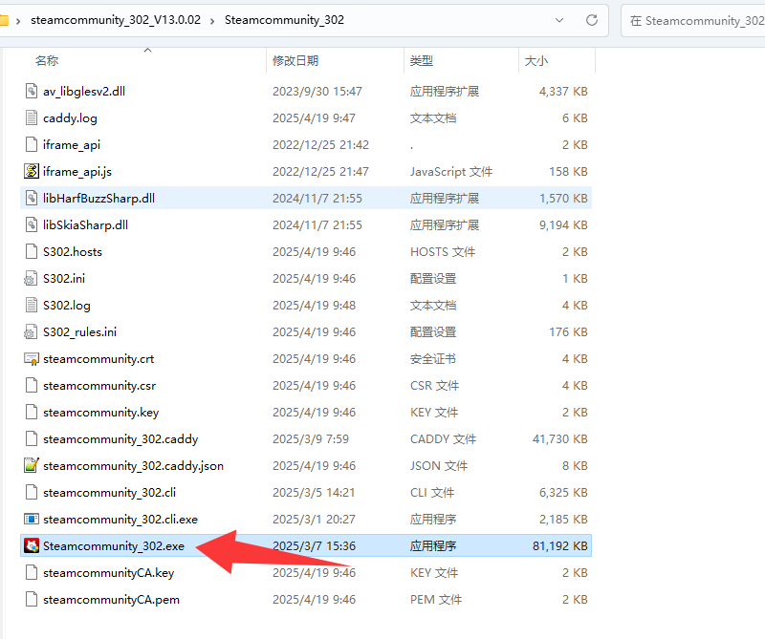Sort files by the 修改日期 column header
This screenshot has width=765, height=639.
pyautogui.click(x=295, y=60)
